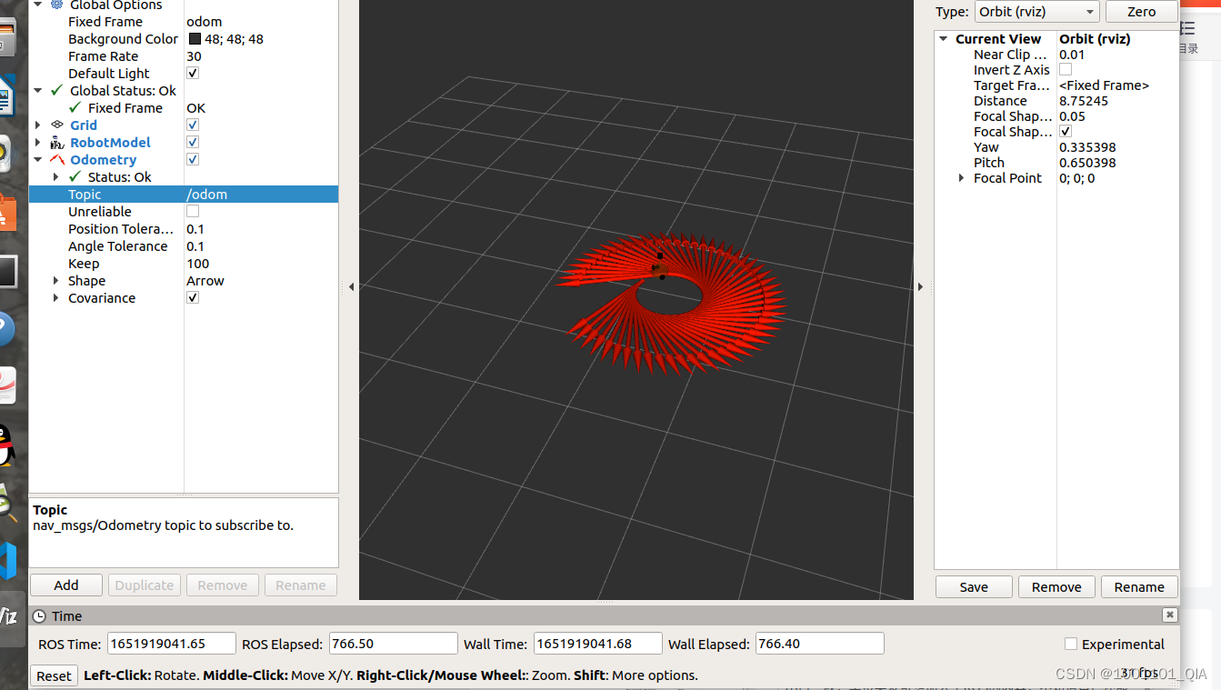
Task: Click the Odometry red path icon
Action: (57, 159)
